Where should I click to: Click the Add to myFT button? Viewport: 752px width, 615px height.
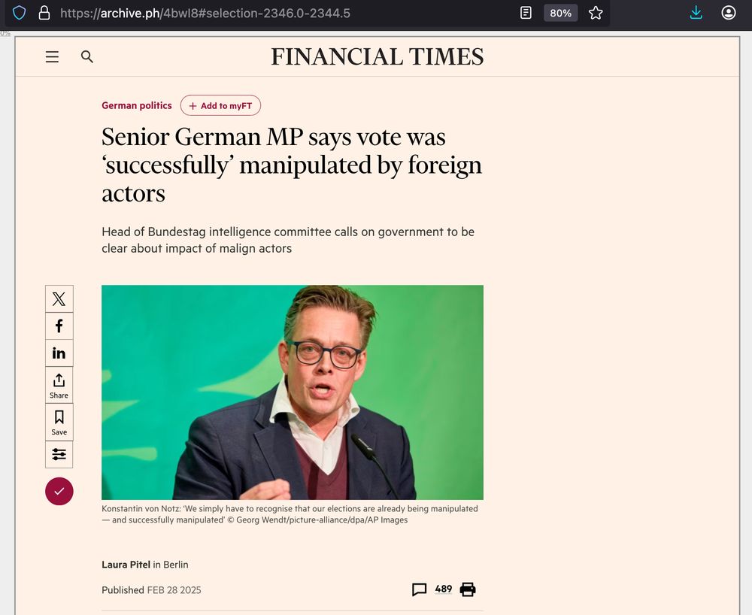[x=220, y=105]
